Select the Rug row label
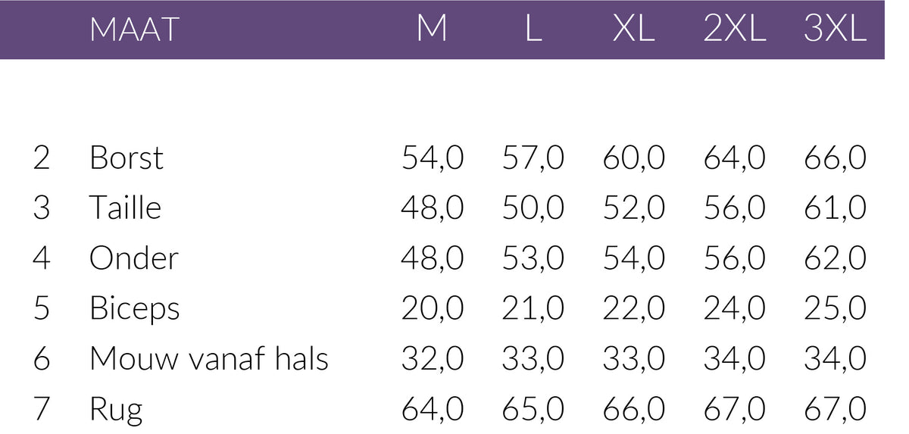This screenshot has width=909, height=434. coord(115,410)
